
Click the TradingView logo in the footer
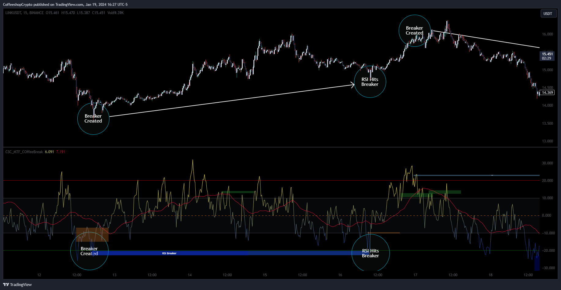click(17, 284)
